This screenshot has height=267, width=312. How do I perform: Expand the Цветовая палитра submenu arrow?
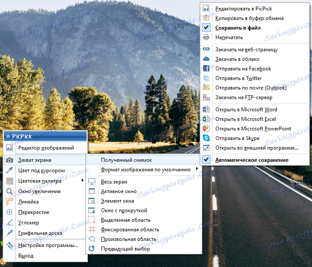82,180
